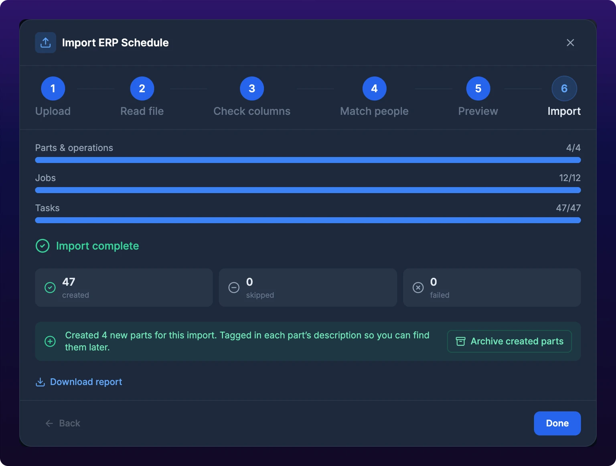This screenshot has width=616, height=466.
Task: Return to step 5 Preview
Action: tap(478, 97)
